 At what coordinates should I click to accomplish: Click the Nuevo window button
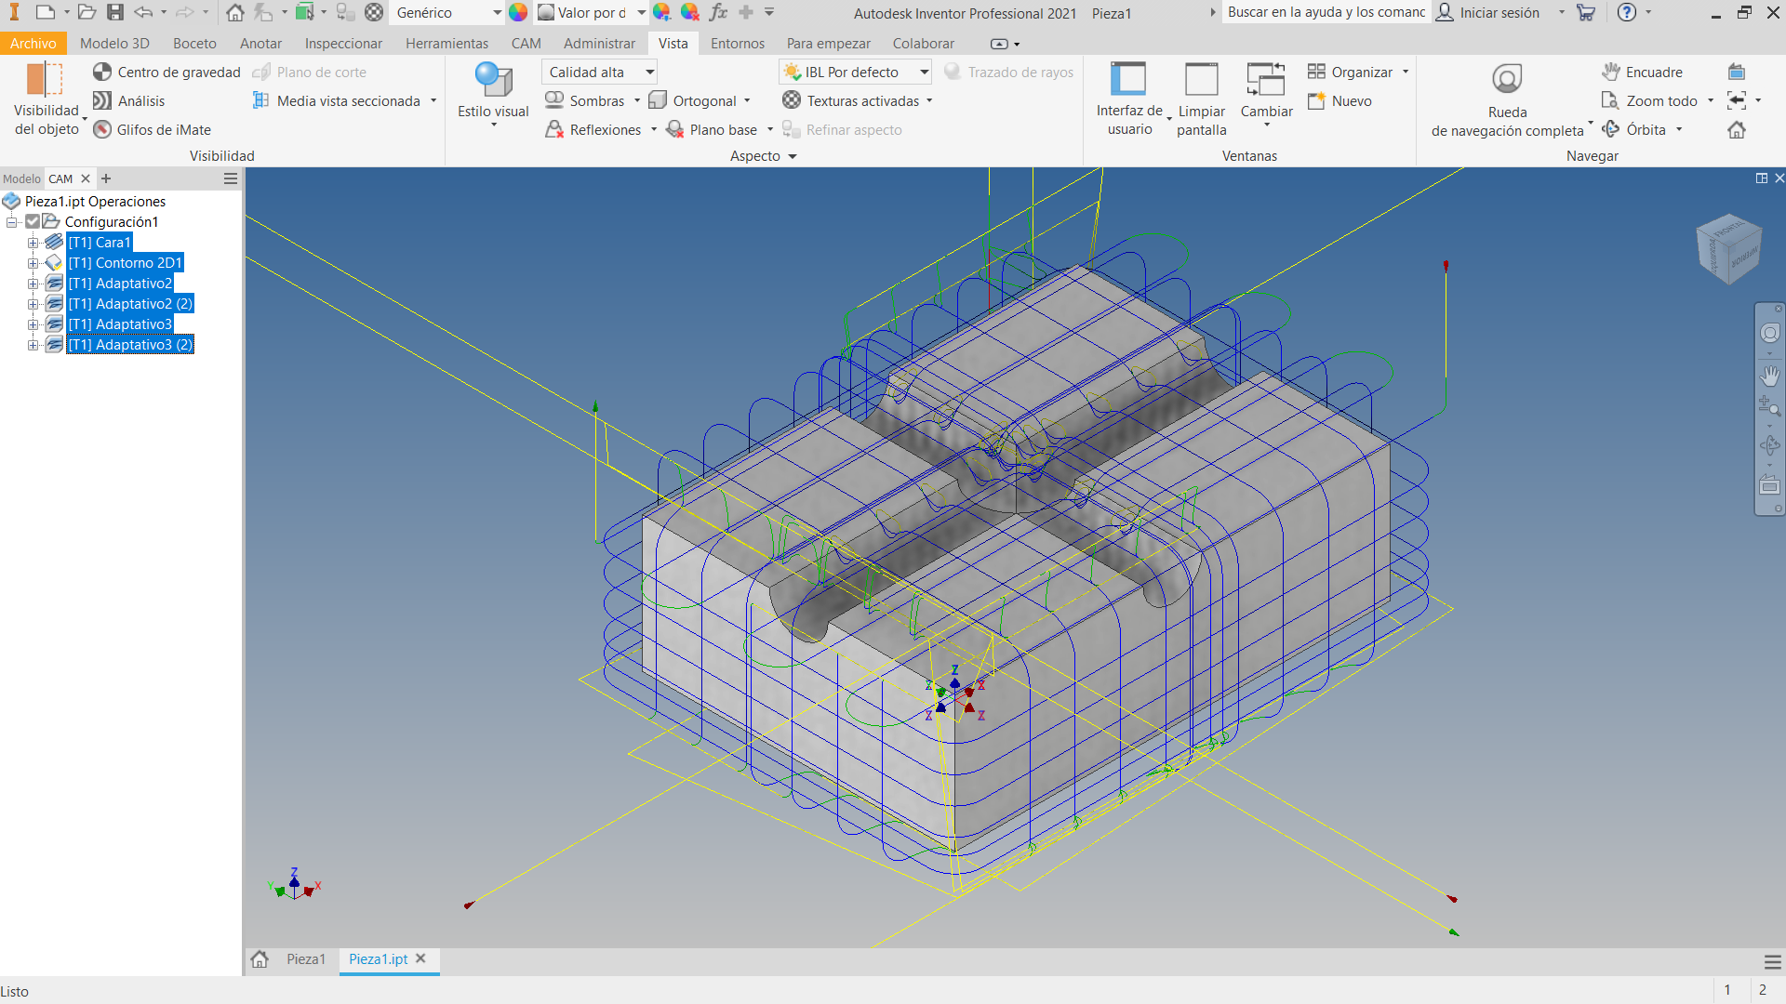point(1339,100)
